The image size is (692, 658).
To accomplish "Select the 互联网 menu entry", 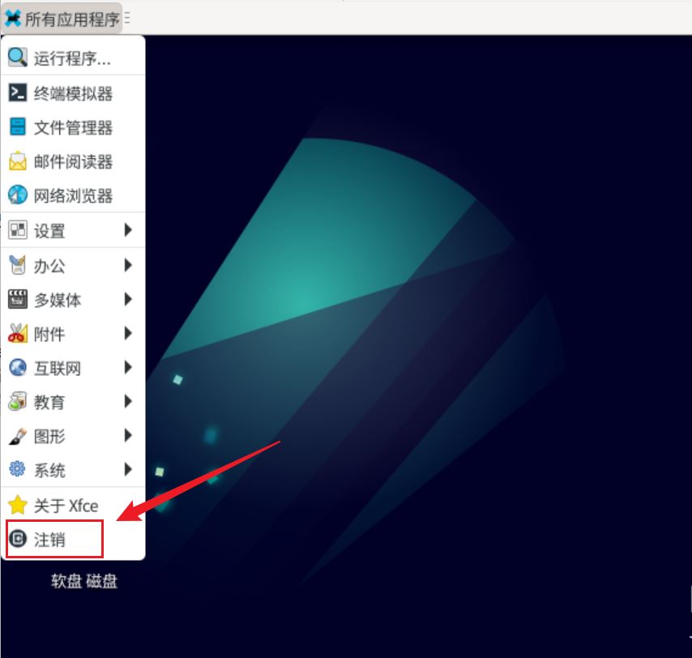I will (x=73, y=368).
